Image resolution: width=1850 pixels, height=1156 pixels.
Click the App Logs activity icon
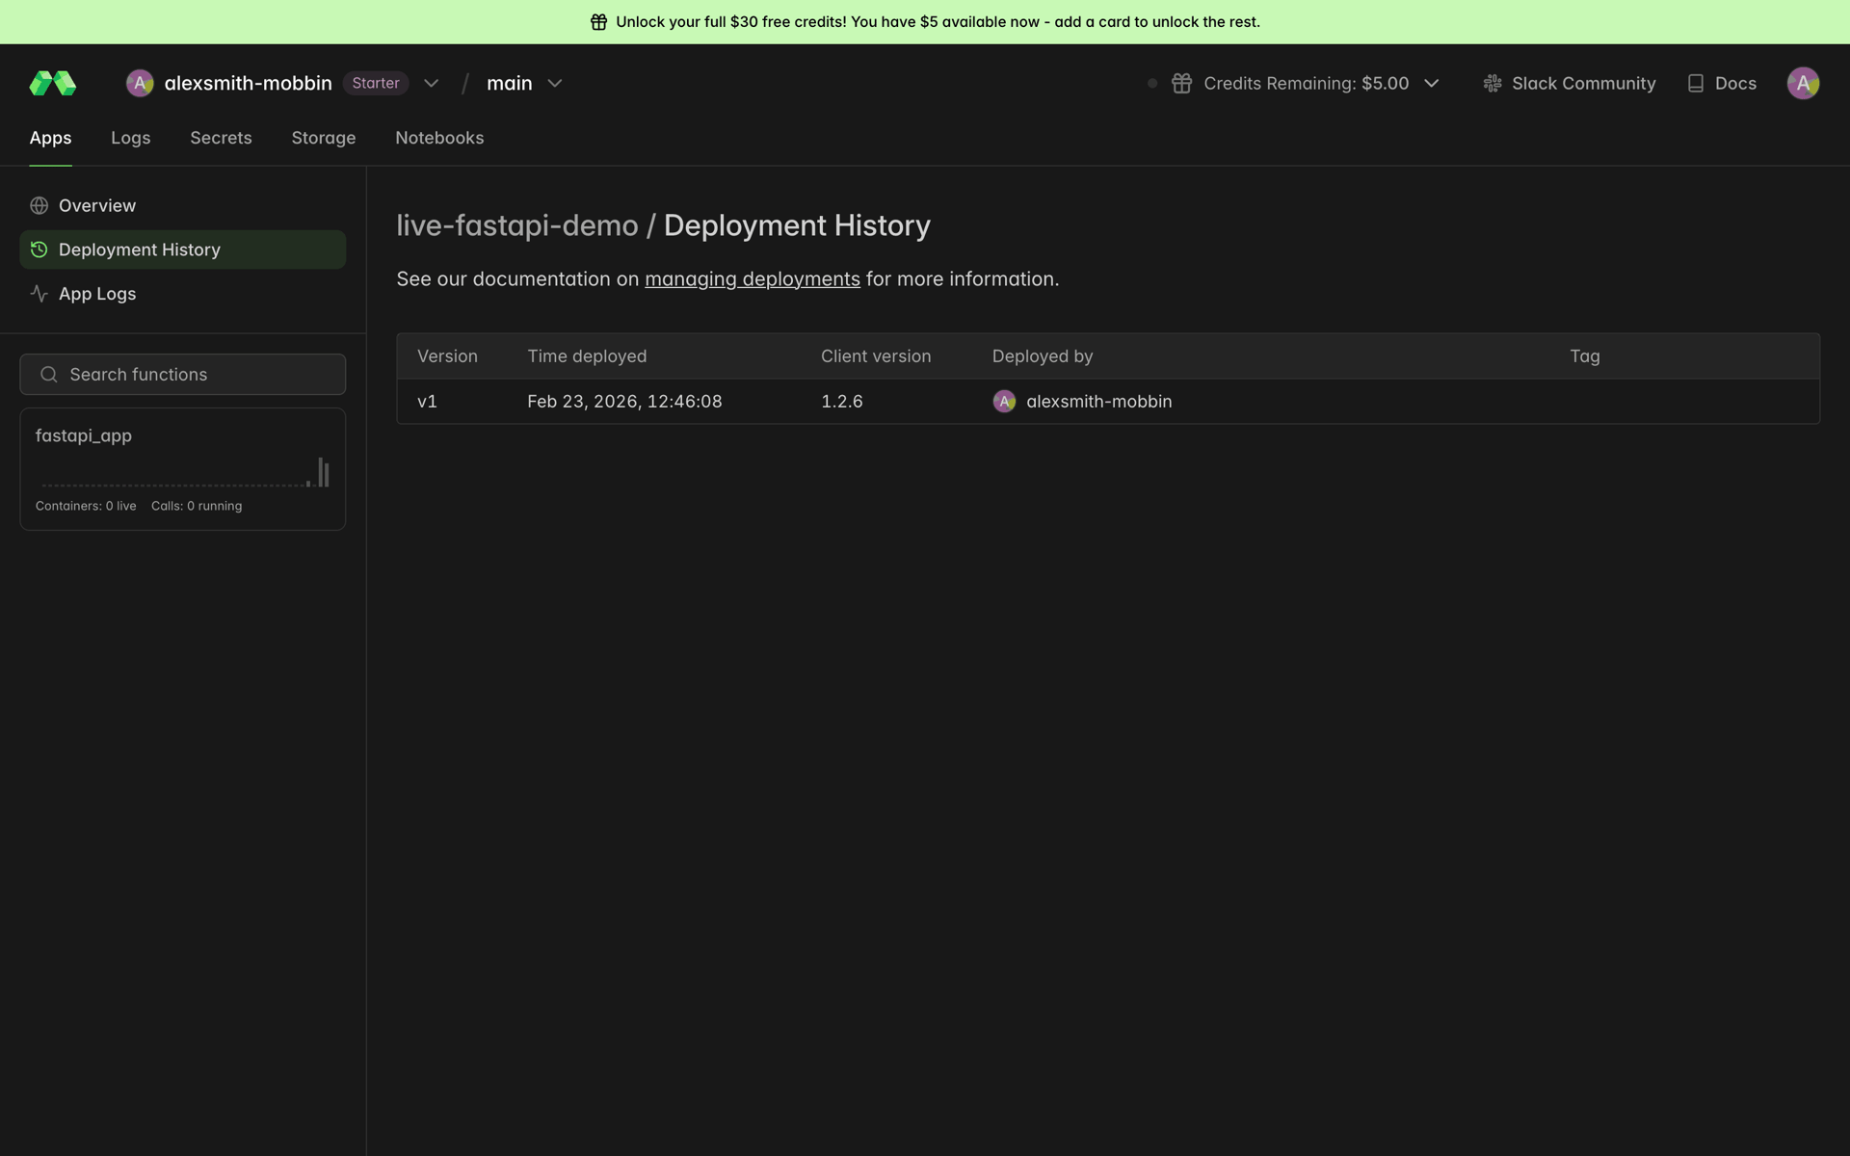click(x=40, y=294)
